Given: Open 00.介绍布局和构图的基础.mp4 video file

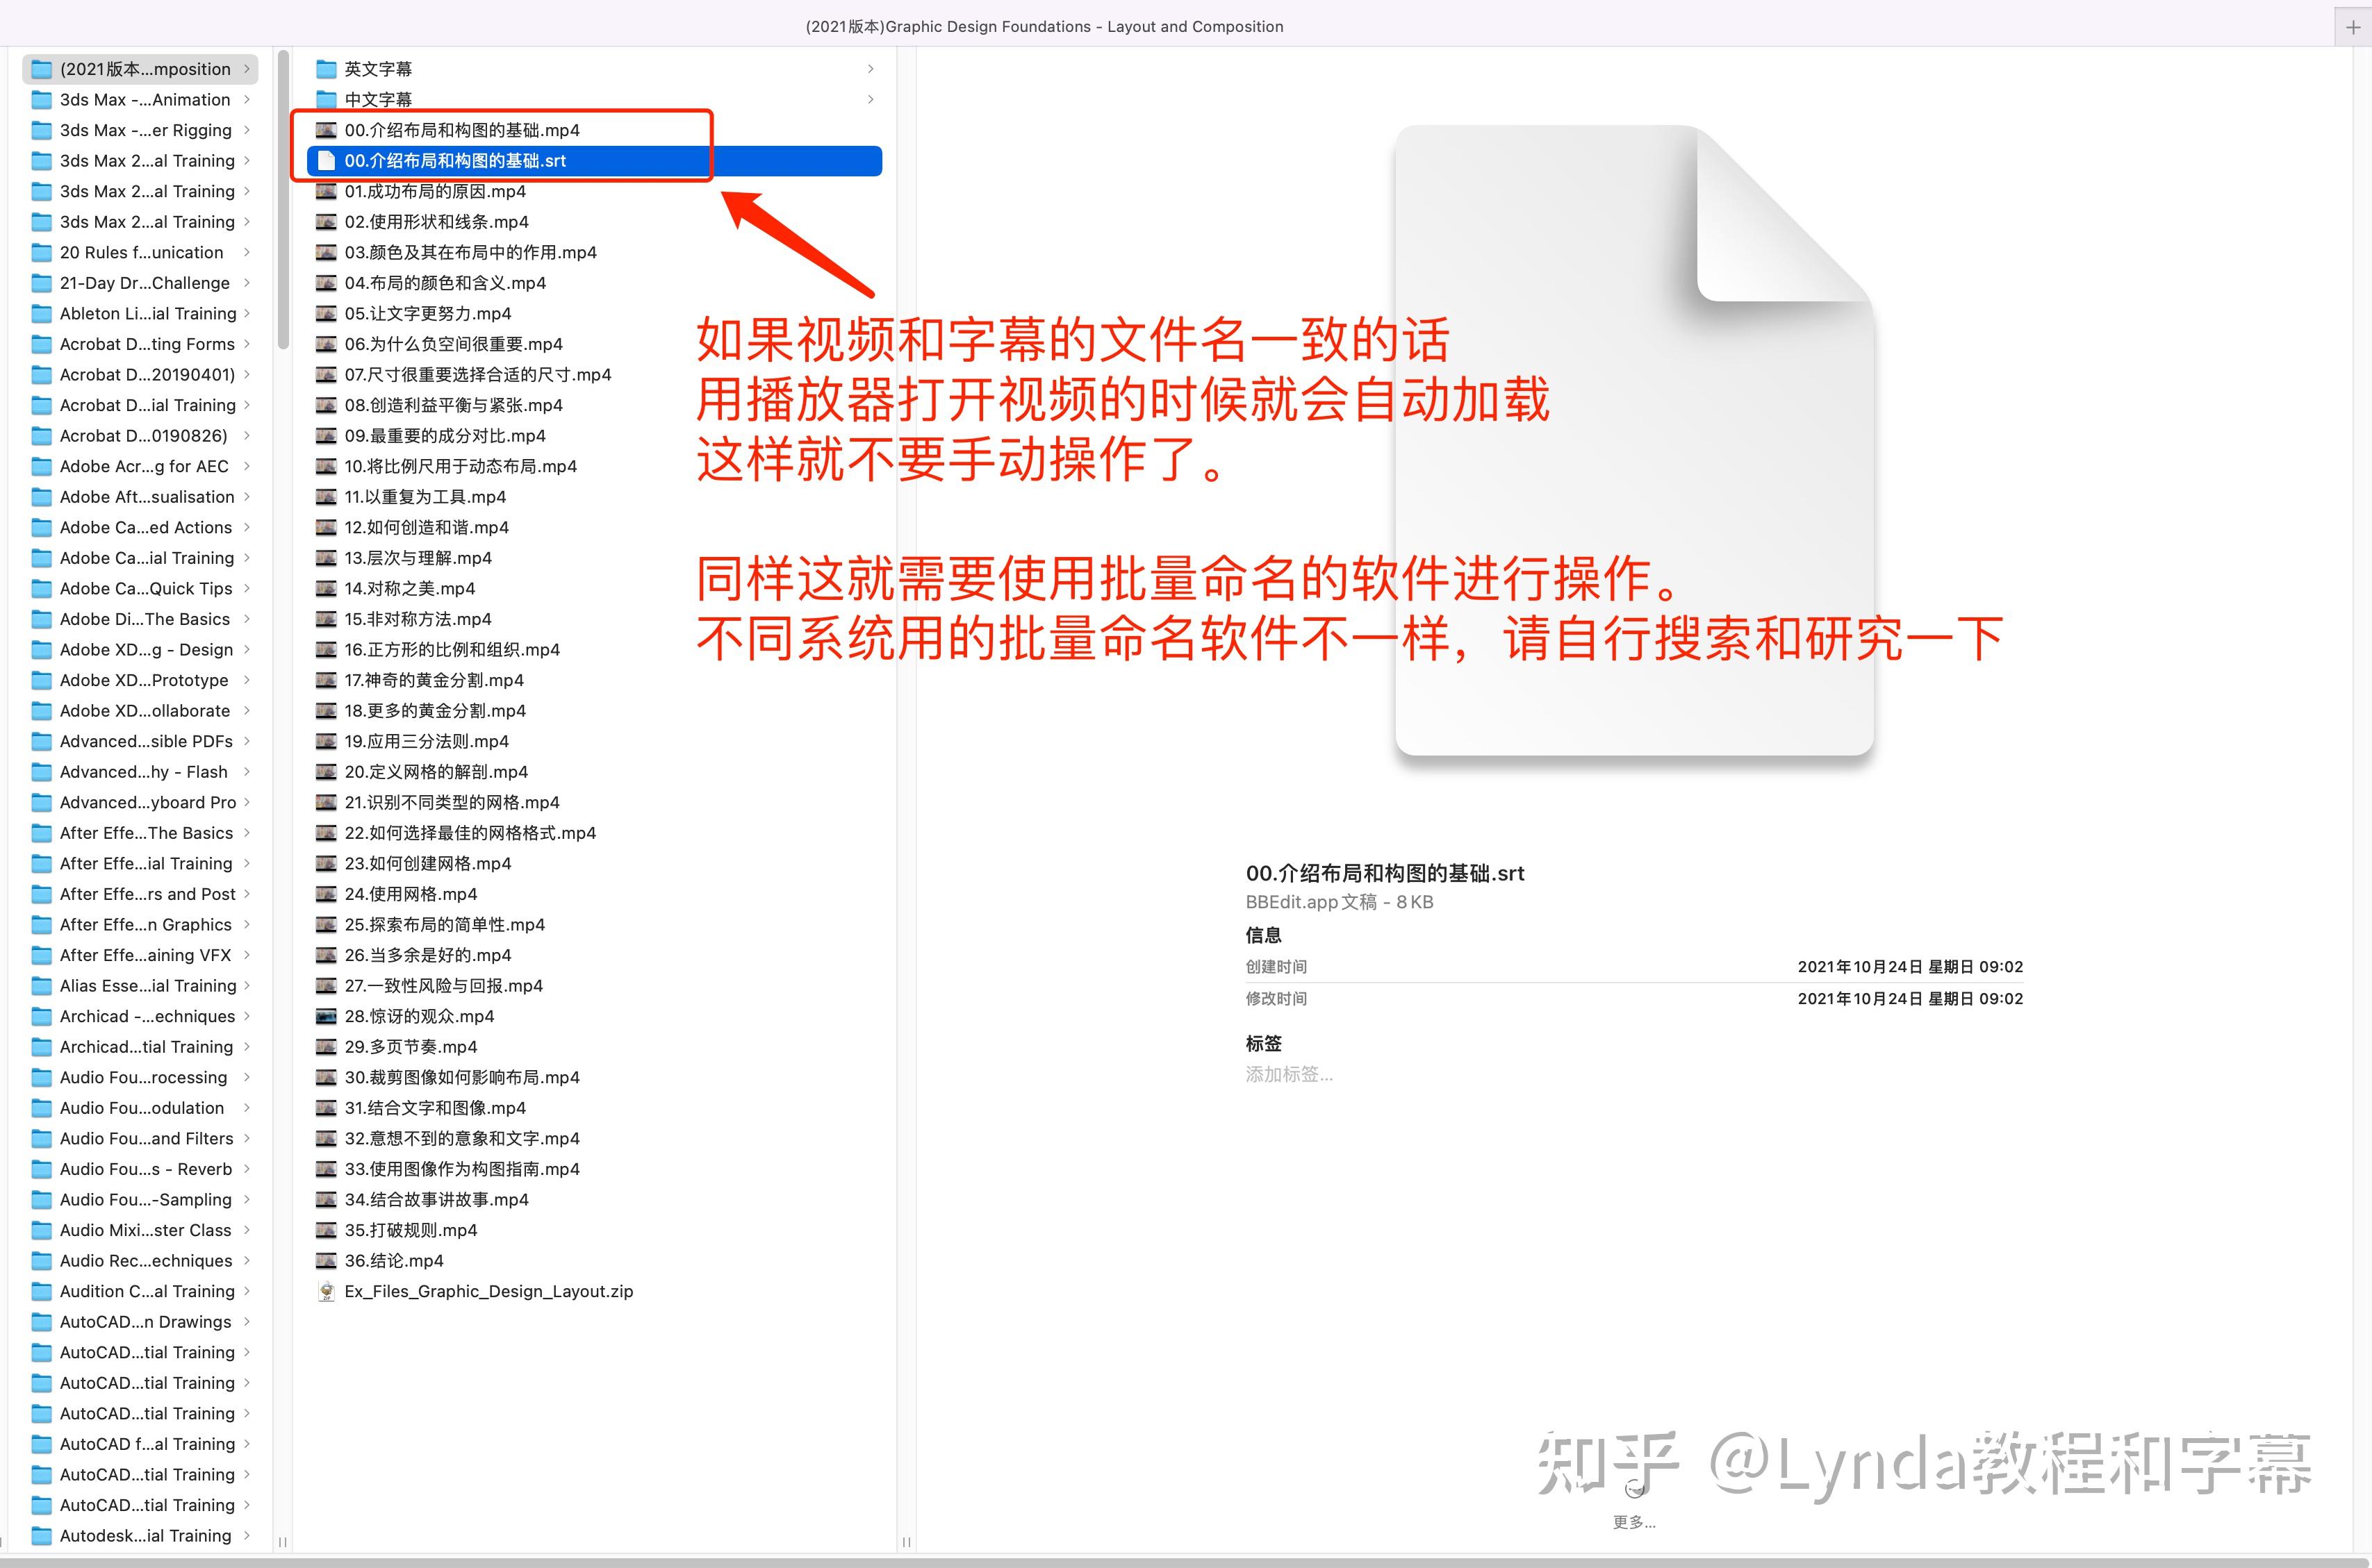Looking at the screenshot, I should [461, 130].
